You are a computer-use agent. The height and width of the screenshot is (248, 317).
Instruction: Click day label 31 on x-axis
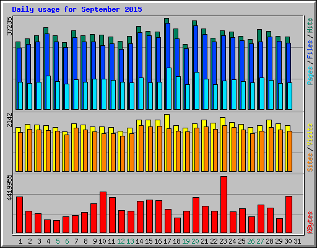tap(297, 241)
